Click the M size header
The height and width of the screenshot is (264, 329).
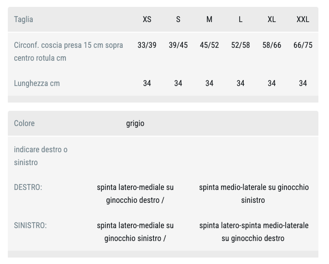[209, 19]
